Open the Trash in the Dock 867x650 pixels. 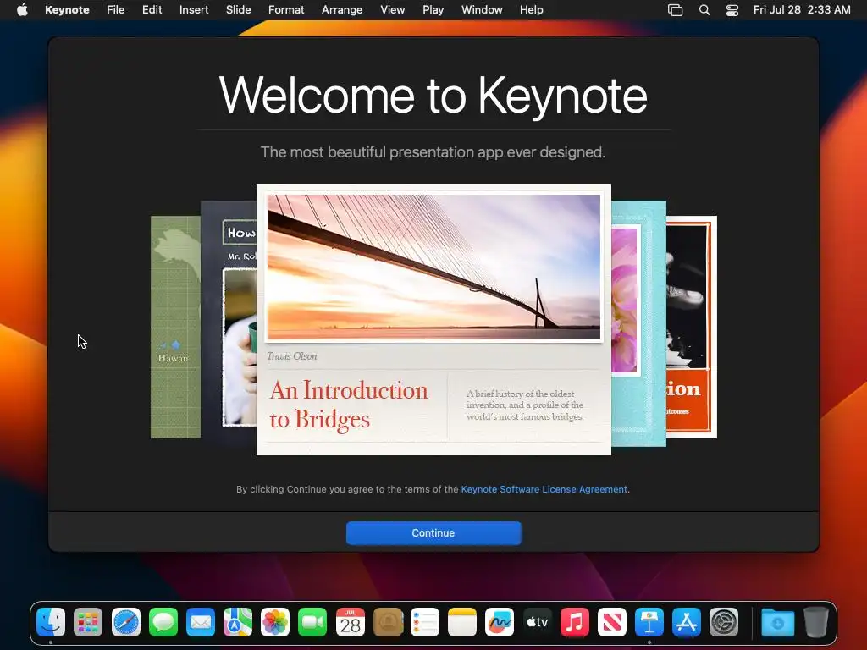coord(815,622)
